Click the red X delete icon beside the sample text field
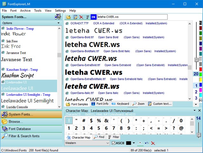203x153 pixels. click(81, 17)
